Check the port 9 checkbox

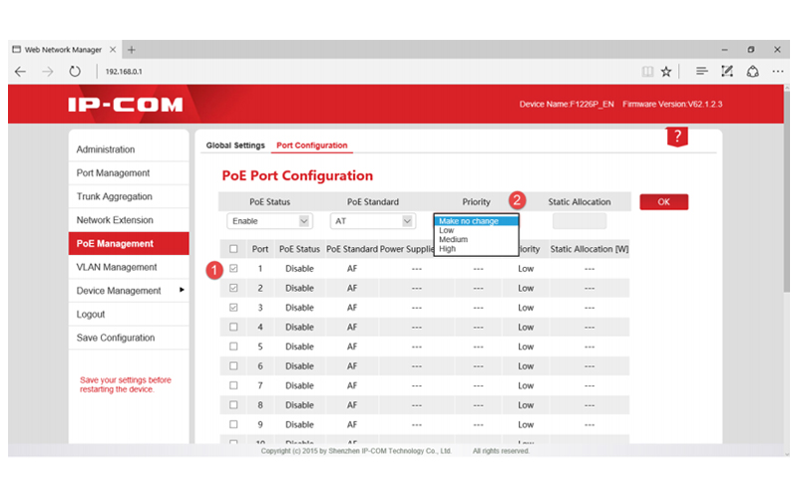[x=233, y=424]
